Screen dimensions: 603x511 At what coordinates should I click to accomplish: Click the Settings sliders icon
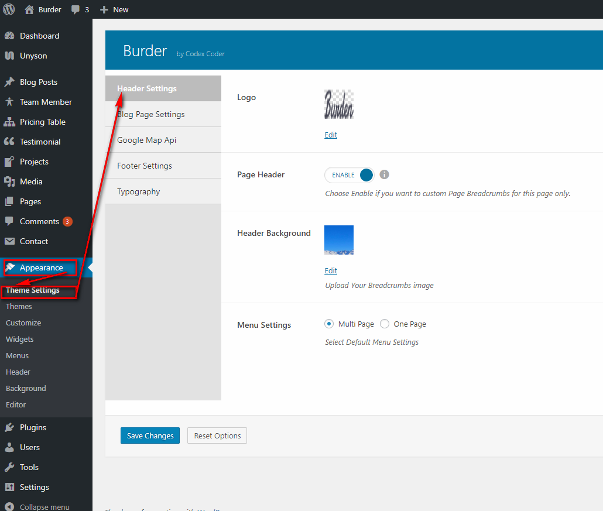click(9, 487)
